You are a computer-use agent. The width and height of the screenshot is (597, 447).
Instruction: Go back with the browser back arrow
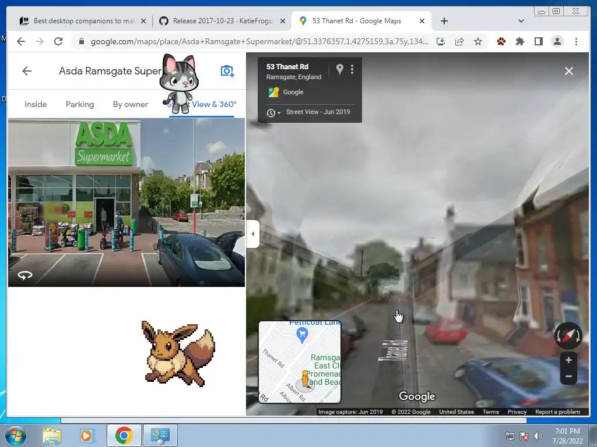(21, 41)
